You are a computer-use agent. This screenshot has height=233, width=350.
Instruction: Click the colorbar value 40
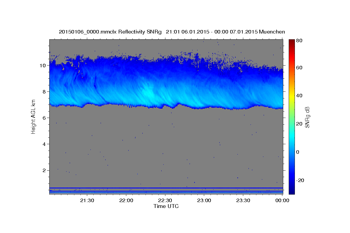[299, 96]
